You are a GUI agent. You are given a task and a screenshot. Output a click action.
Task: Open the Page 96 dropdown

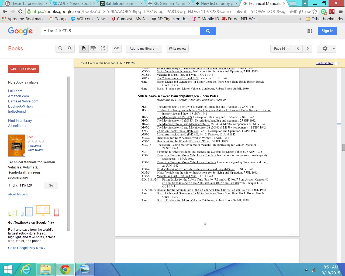tap(282, 49)
